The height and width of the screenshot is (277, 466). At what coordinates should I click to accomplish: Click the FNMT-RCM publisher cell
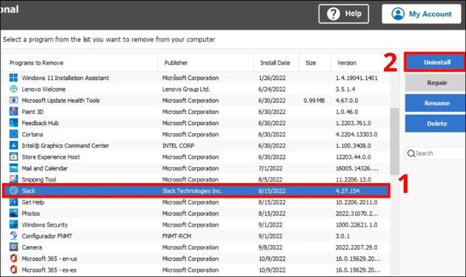[177, 236]
